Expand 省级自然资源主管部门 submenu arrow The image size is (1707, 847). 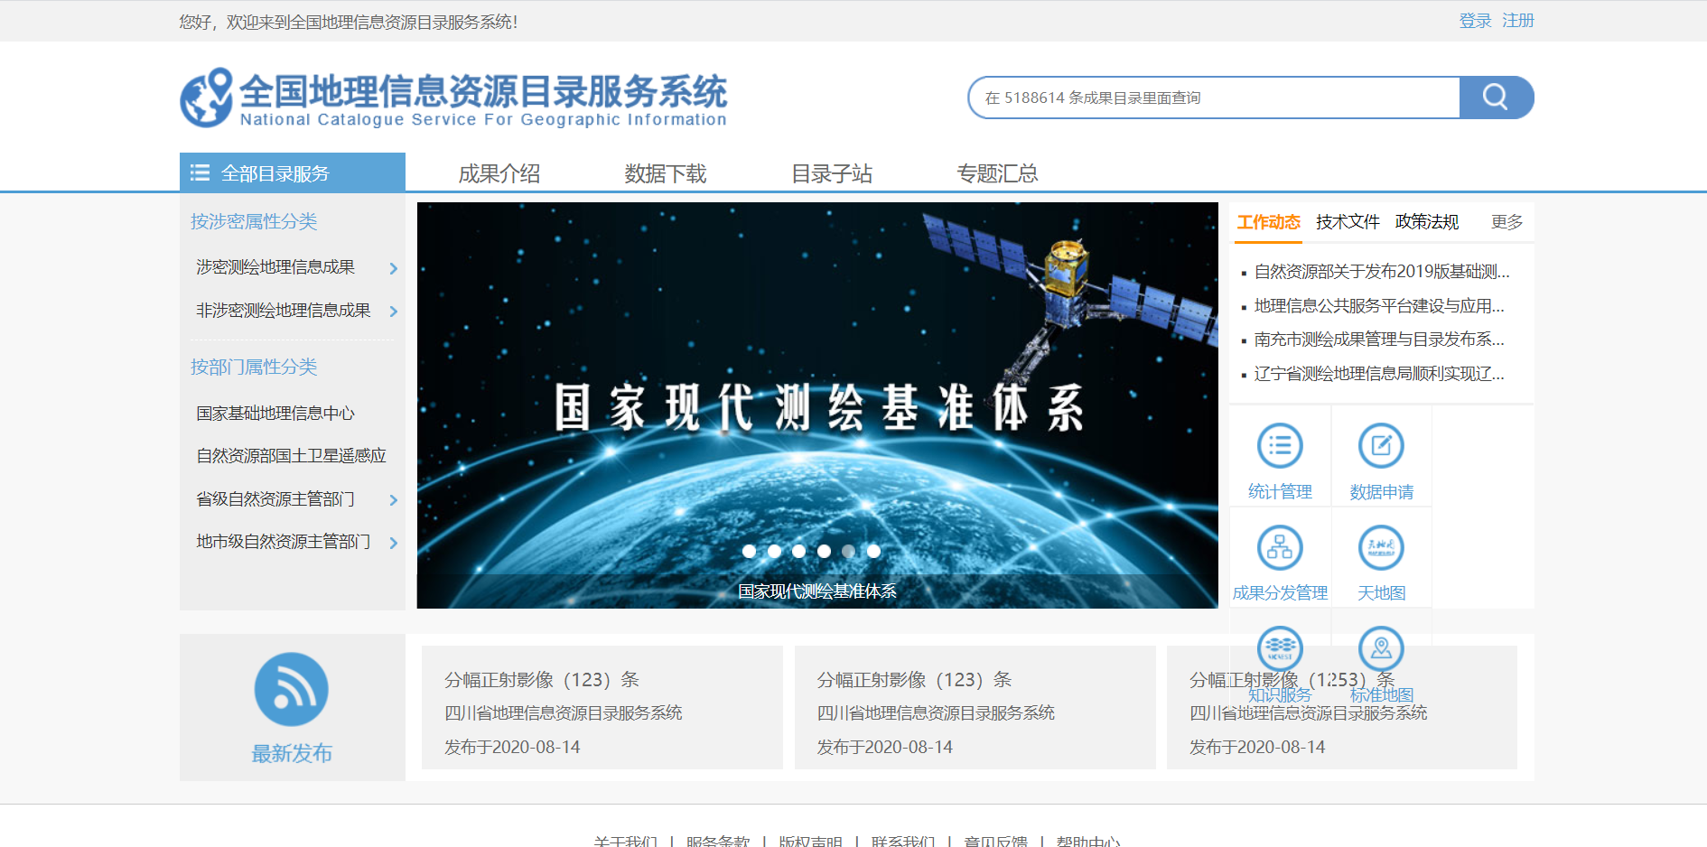pos(394,499)
